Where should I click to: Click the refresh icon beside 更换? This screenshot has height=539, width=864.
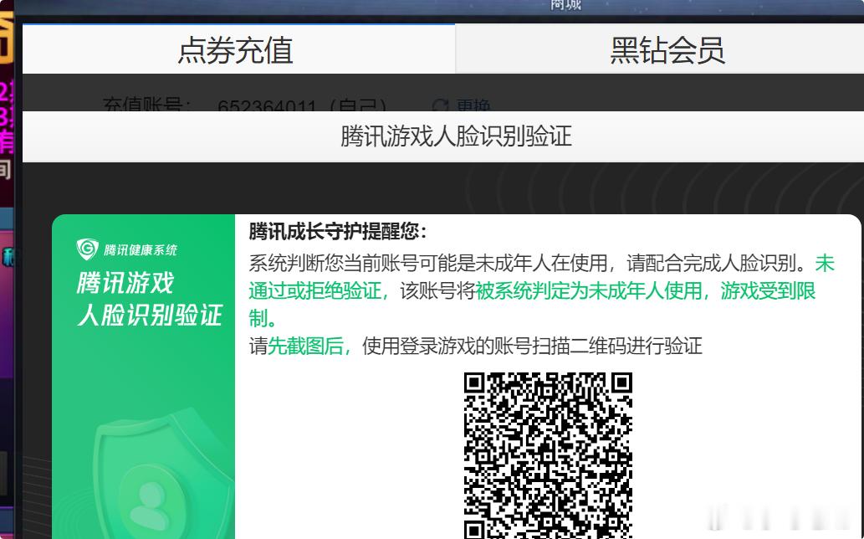440,105
